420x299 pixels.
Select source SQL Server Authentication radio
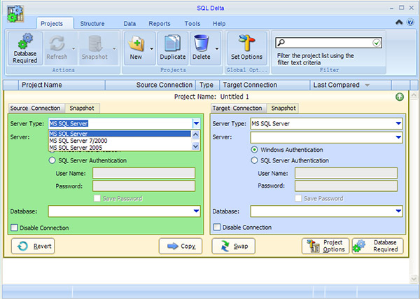tap(52, 160)
